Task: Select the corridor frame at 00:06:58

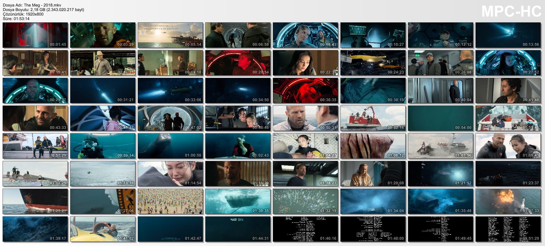Action: tap(238, 35)
